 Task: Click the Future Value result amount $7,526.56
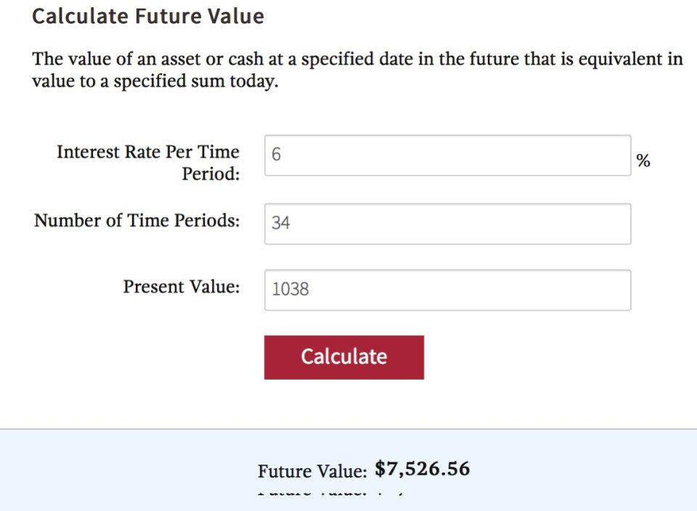click(423, 469)
